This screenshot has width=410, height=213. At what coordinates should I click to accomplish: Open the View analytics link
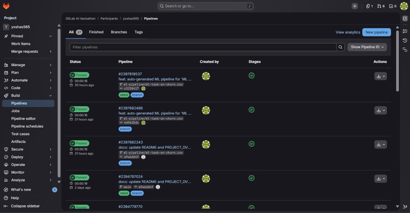(348, 33)
